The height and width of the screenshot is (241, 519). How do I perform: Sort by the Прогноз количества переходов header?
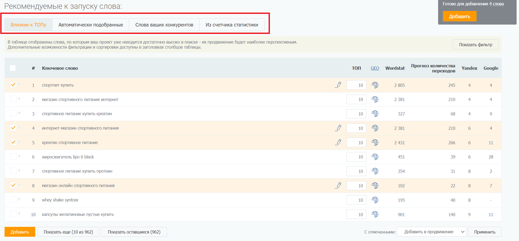[x=433, y=68]
